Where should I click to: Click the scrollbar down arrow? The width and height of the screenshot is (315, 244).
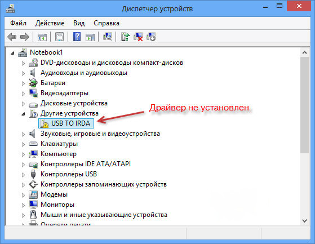[x=304, y=220]
